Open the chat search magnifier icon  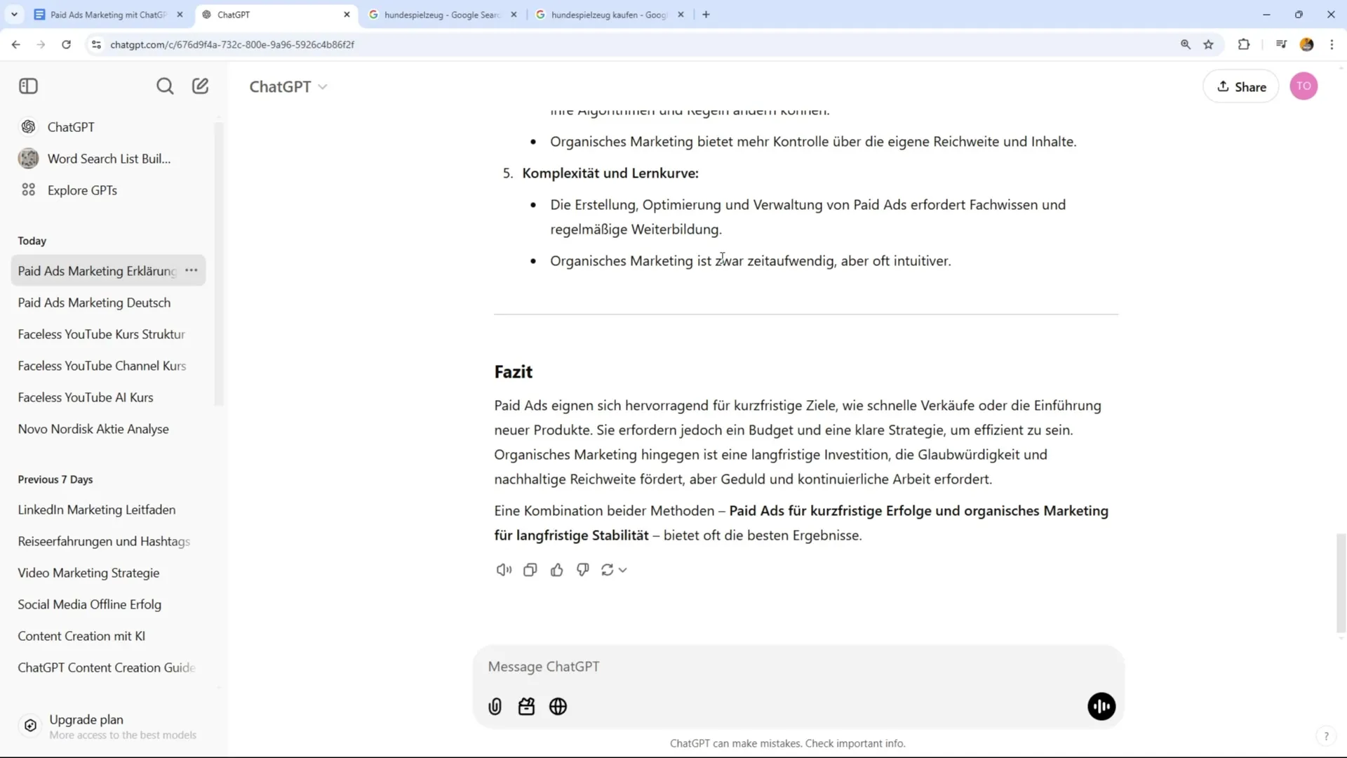point(165,86)
